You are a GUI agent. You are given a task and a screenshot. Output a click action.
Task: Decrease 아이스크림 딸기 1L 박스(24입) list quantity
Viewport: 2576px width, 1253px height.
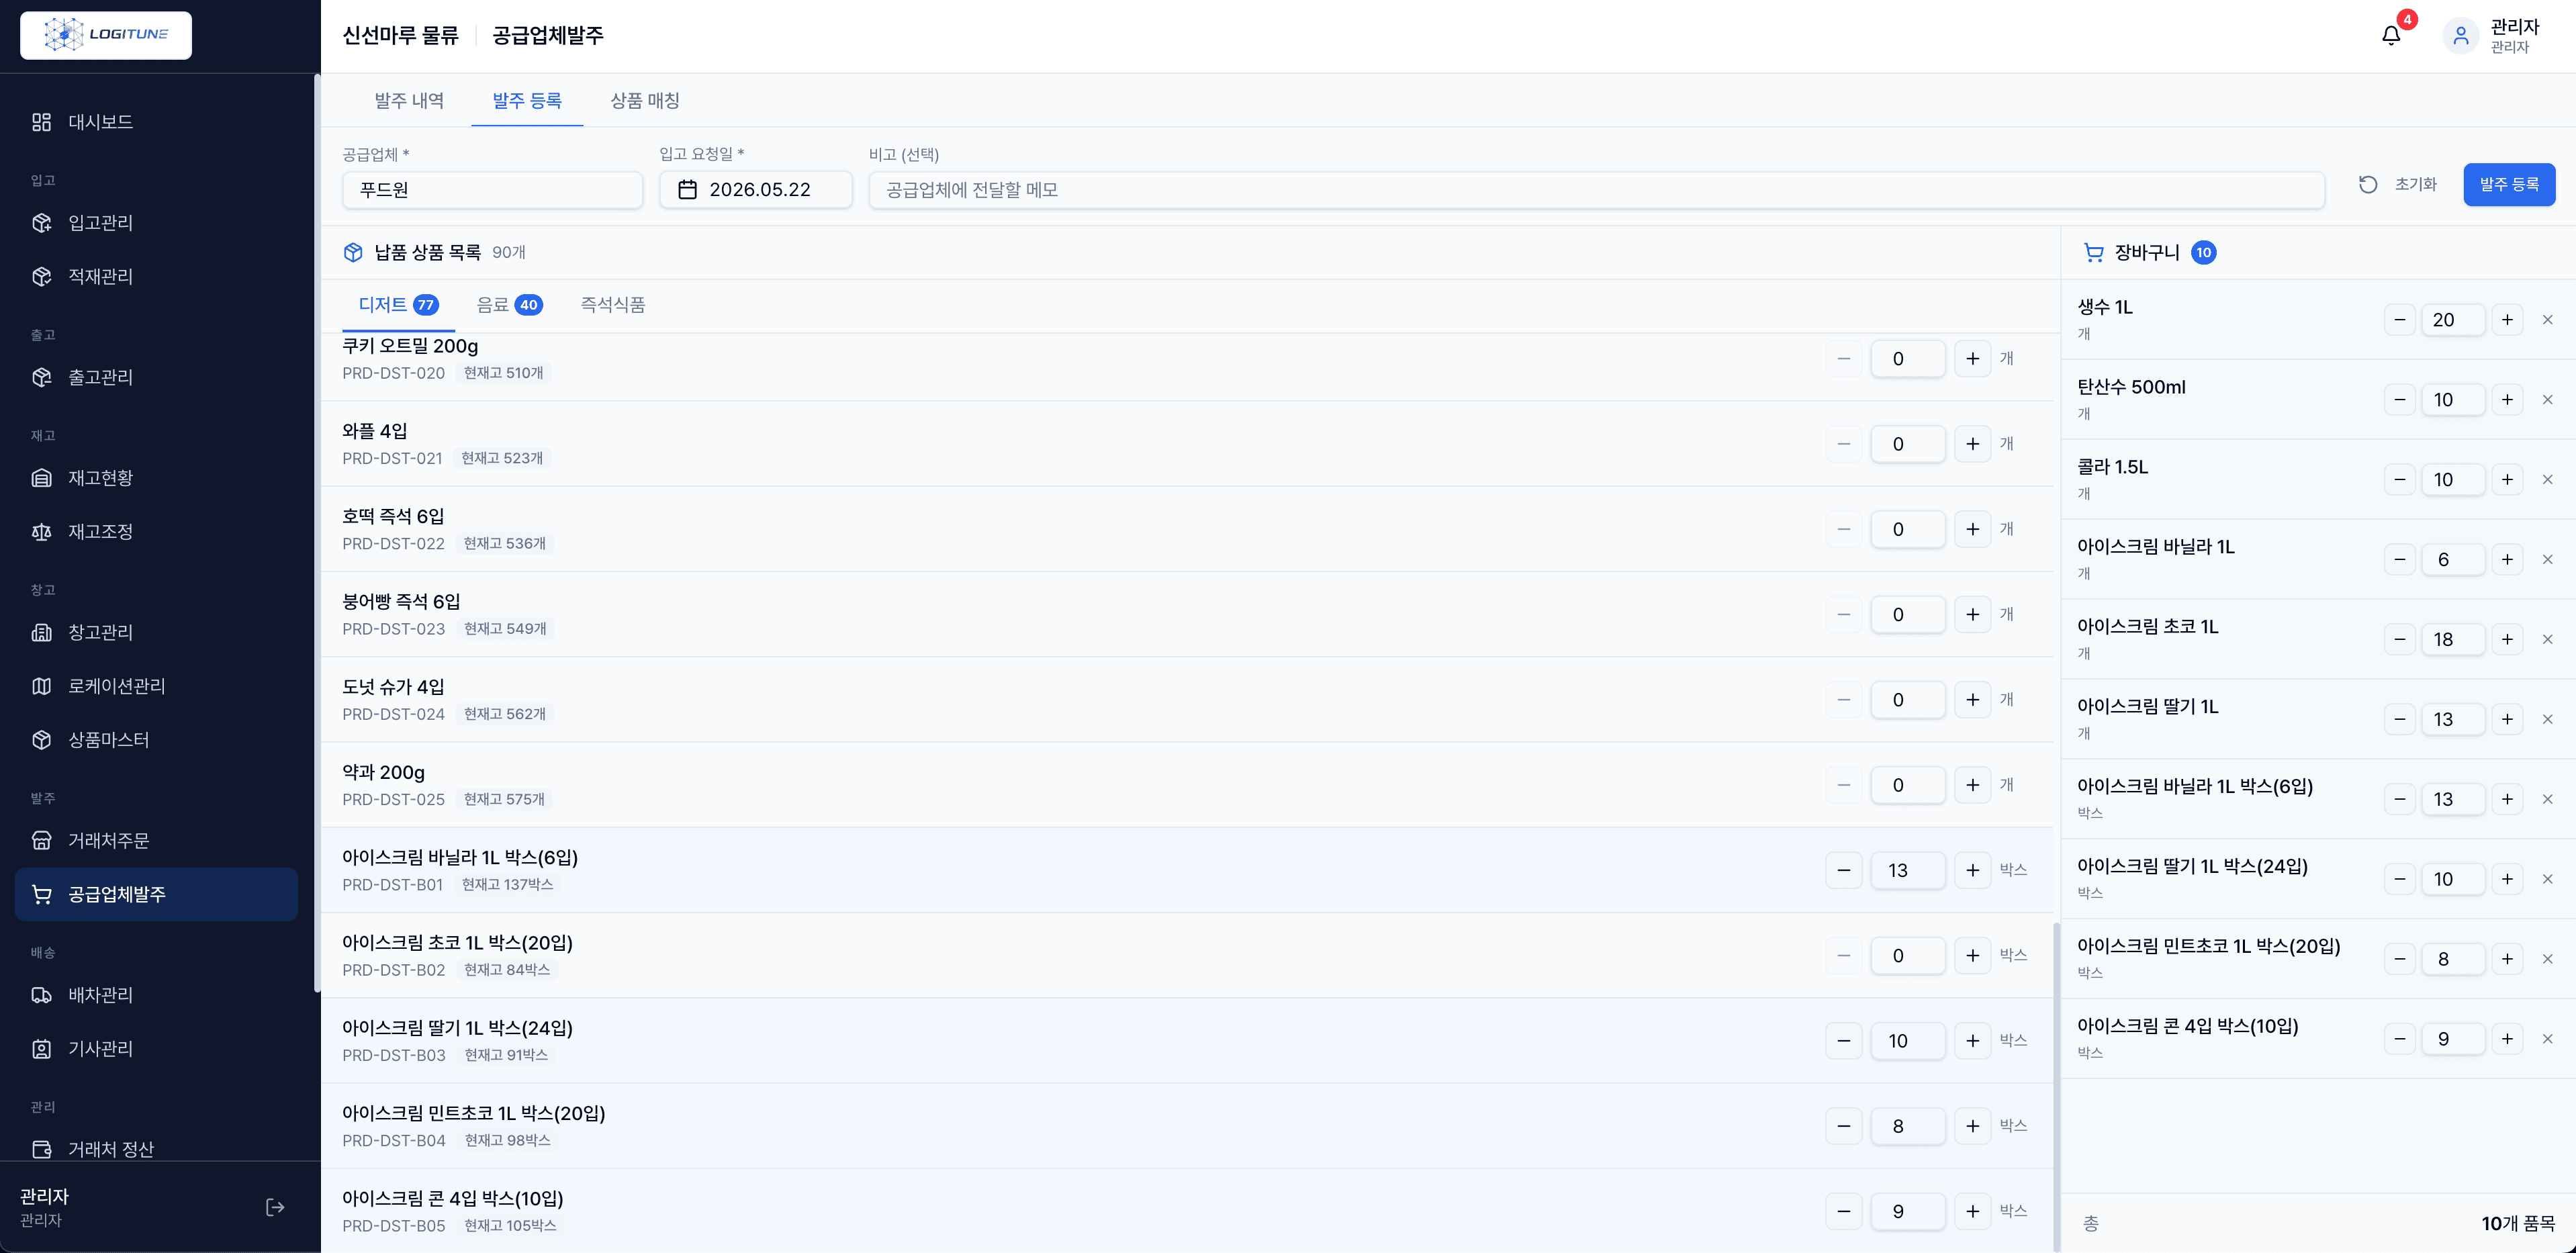pos(1844,1041)
